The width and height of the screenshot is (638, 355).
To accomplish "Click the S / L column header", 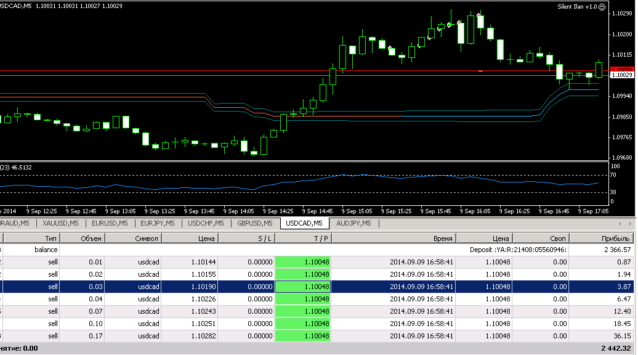I will (246, 238).
